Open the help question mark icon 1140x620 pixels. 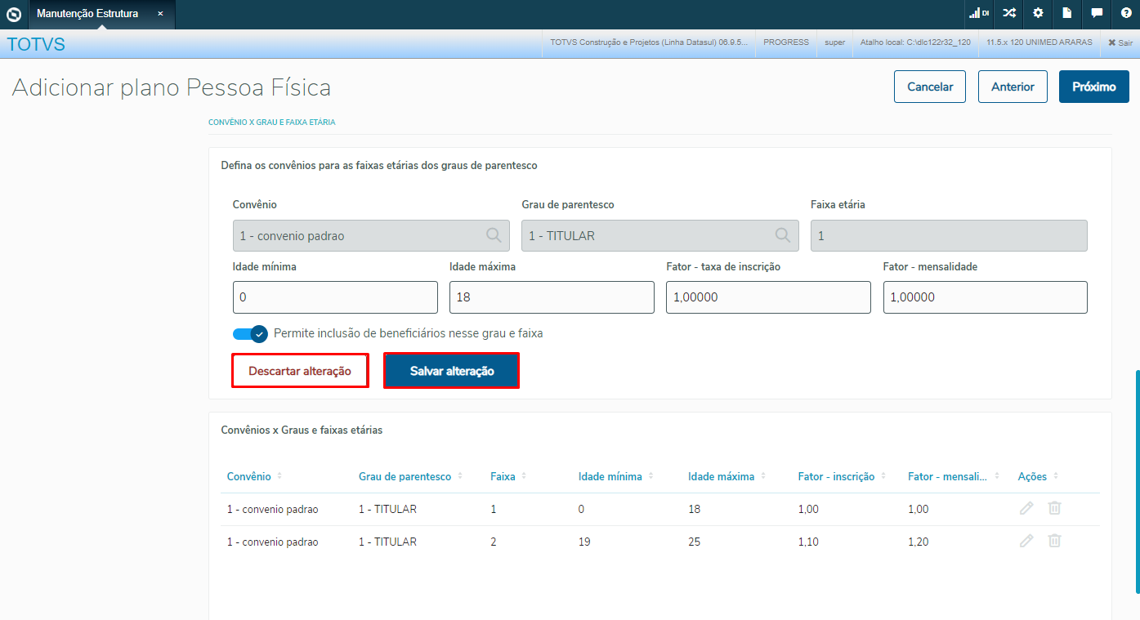point(1126,13)
